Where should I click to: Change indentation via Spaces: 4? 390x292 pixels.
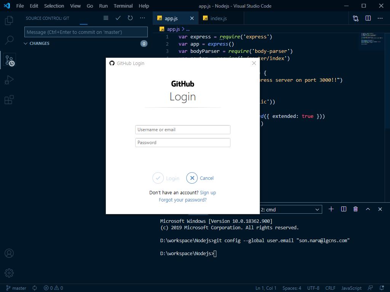click(292, 288)
